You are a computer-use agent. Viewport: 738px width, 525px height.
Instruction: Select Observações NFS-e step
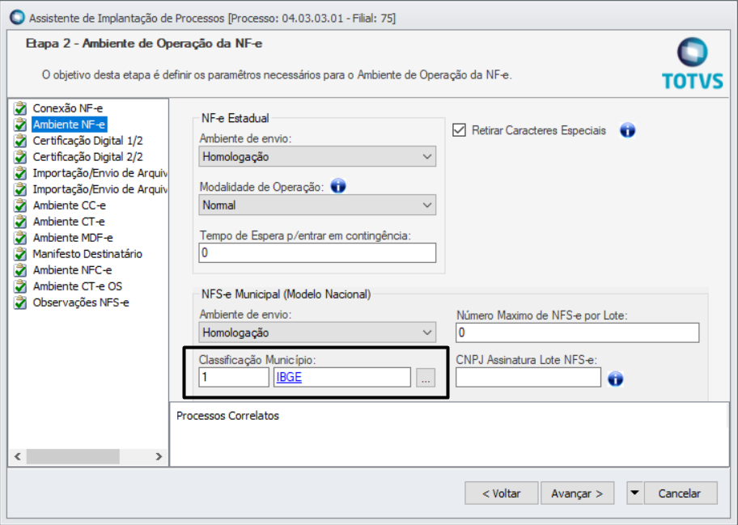[80, 303]
